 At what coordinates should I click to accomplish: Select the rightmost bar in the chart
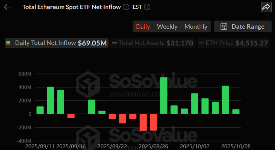click(236, 112)
